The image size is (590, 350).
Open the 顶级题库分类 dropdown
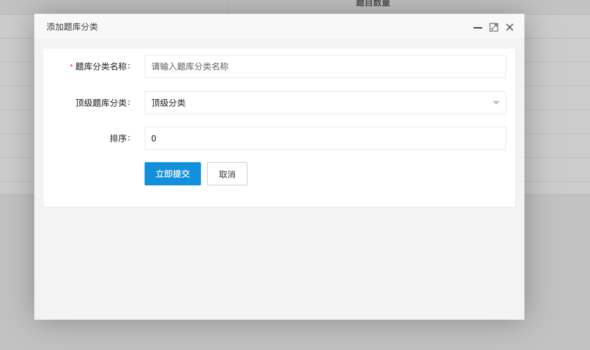point(325,103)
